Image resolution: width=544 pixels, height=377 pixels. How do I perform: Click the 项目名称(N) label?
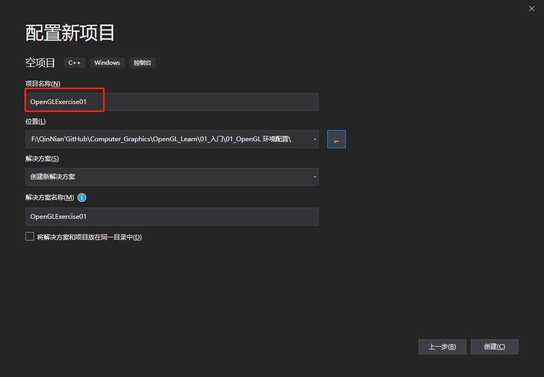pyautogui.click(x=42, y=83)
